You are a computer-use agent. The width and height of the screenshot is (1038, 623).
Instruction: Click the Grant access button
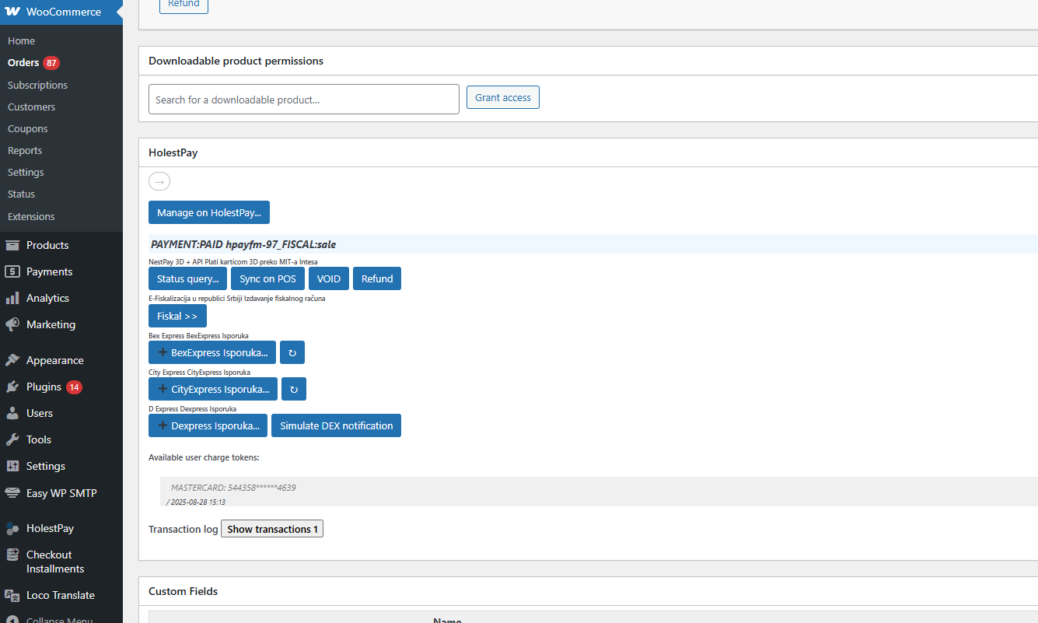click(502, 97)
